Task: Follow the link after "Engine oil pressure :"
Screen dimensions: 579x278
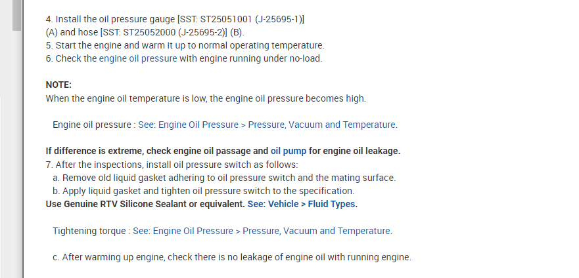Action: point(267,125)
